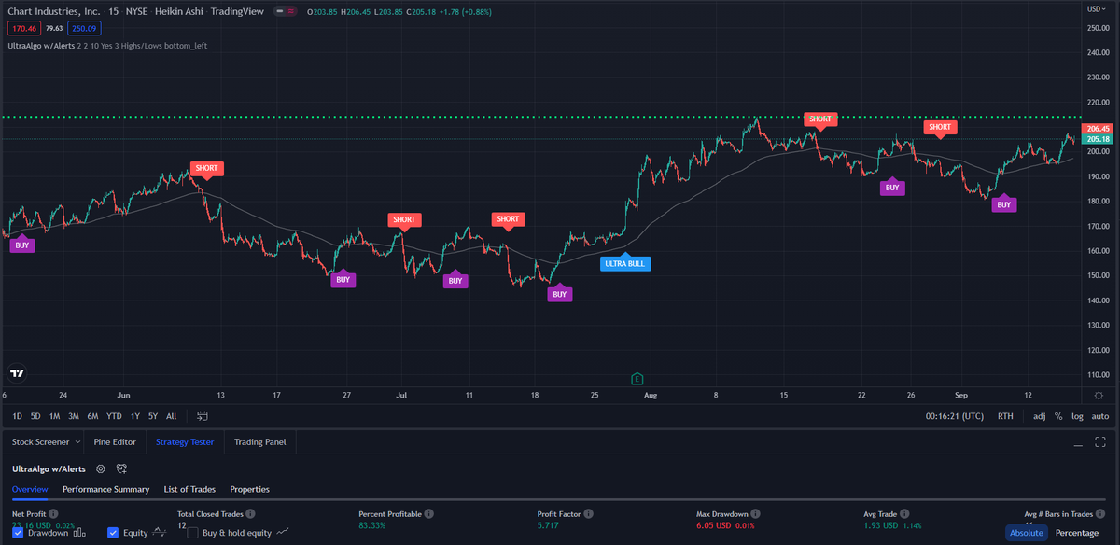The height and width of the screenshot is (545, 1120).
Task: Select the Strategy Tester tab
Action: pos(185,441)
